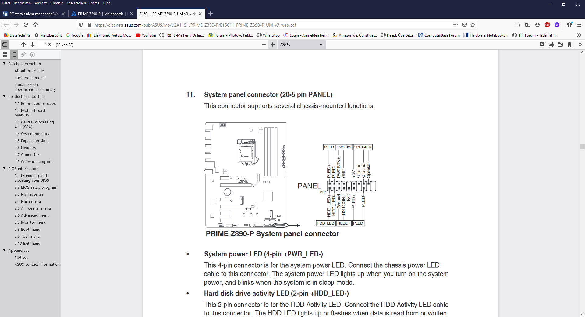Zoom out of the PDF
This screenshot has width=585, height=317.
point(264,45)
